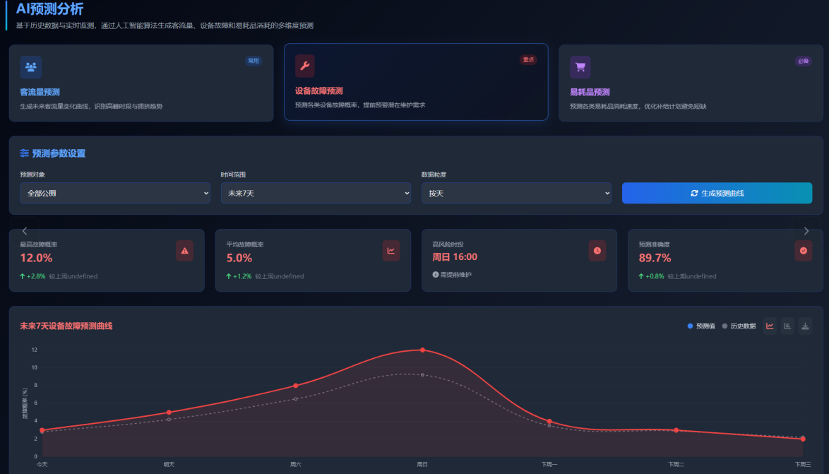Open the 预测对象 dropdown showing 全部公园
The image size is (829, 474).
(x=115, y=193)
